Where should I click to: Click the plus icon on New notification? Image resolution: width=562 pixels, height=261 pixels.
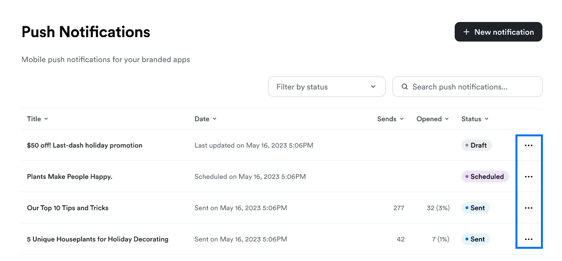coord(466,32)
